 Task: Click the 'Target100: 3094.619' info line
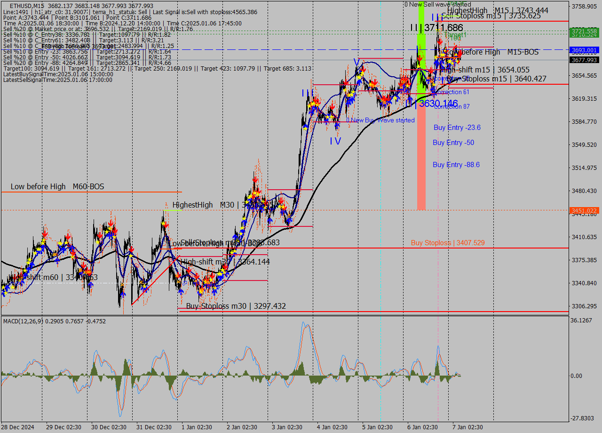(x=157, y=69)
